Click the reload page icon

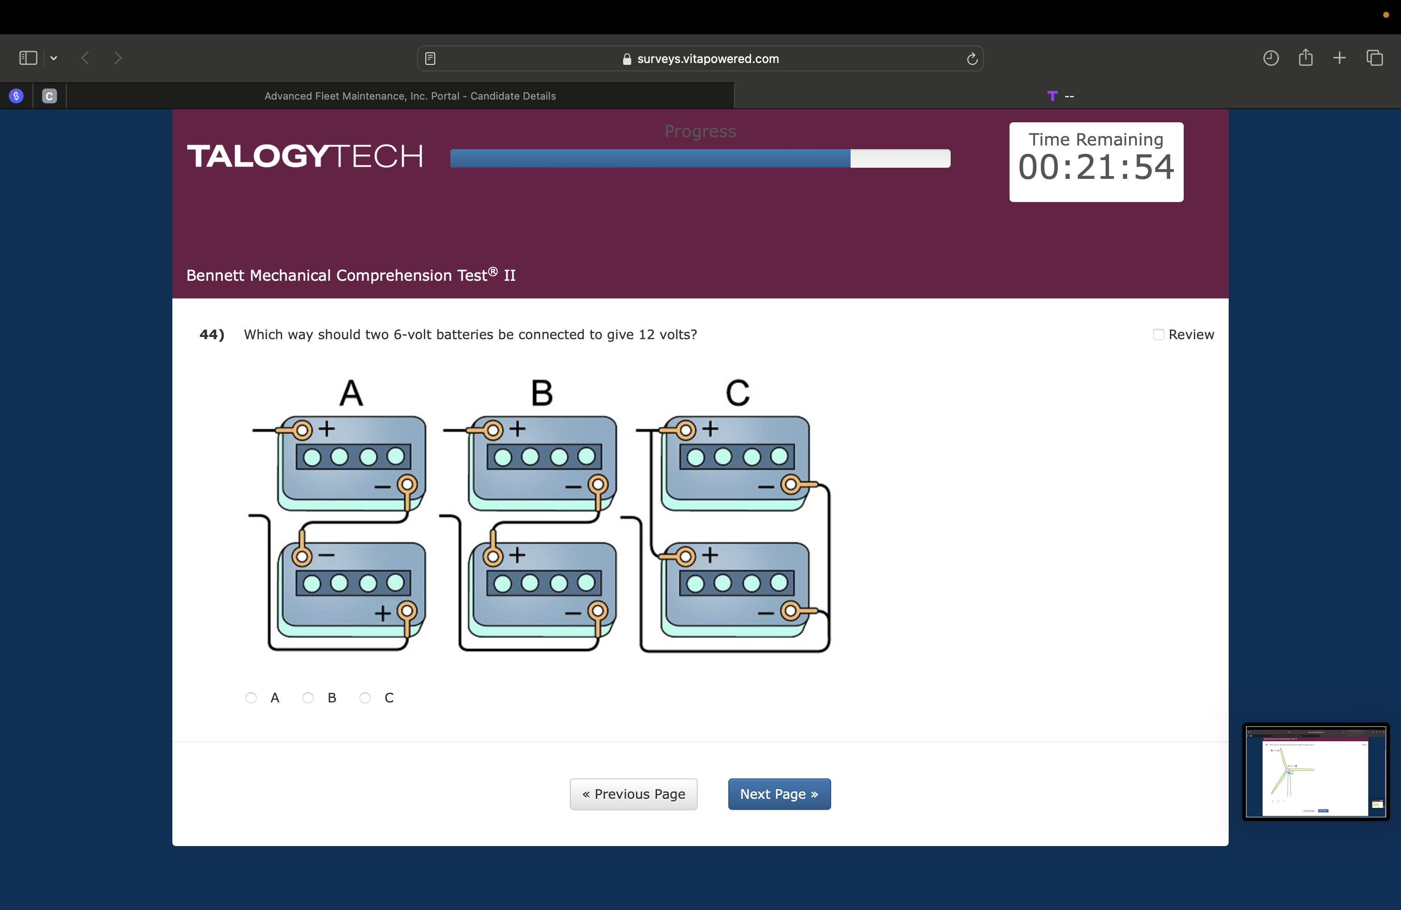[x=972, y=58]
